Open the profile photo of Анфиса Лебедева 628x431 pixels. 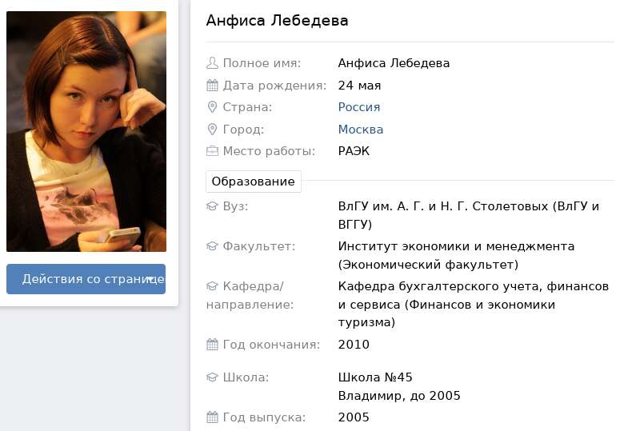coord(86,131)
